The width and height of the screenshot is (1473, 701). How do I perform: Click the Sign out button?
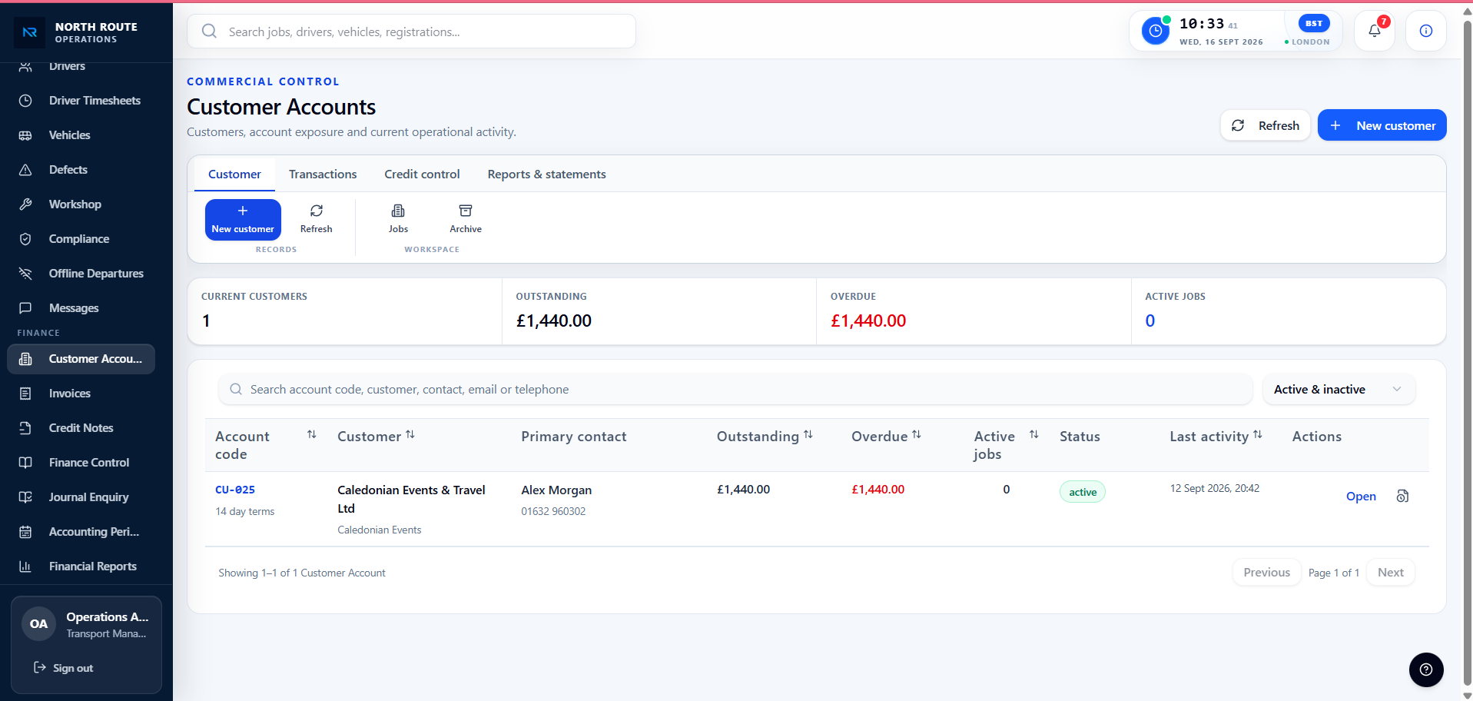coord(64,668)
